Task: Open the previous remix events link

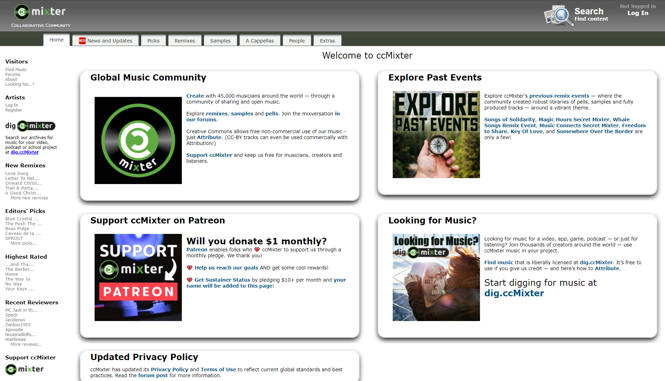Action: (x=559, y=96)
